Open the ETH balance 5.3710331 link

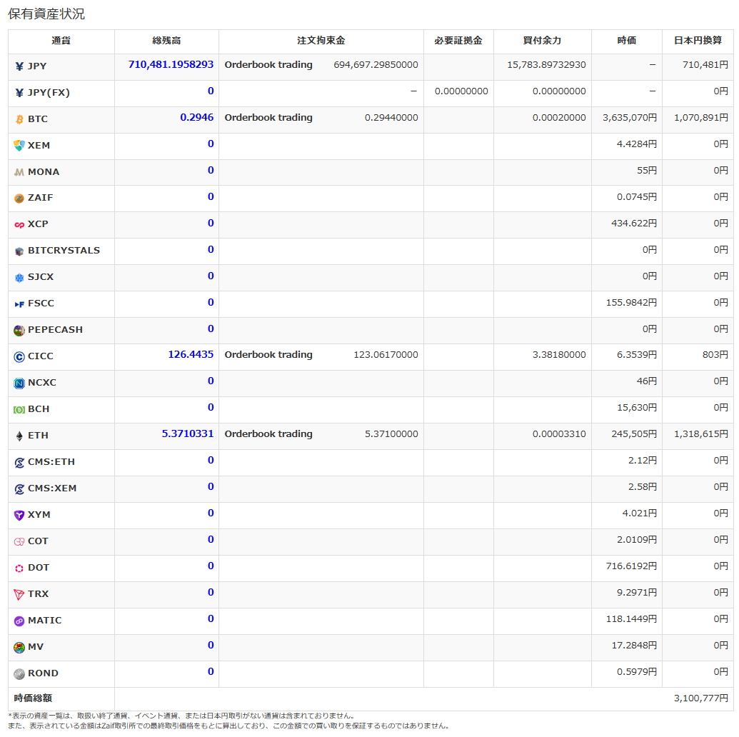[x=188, y=433]
